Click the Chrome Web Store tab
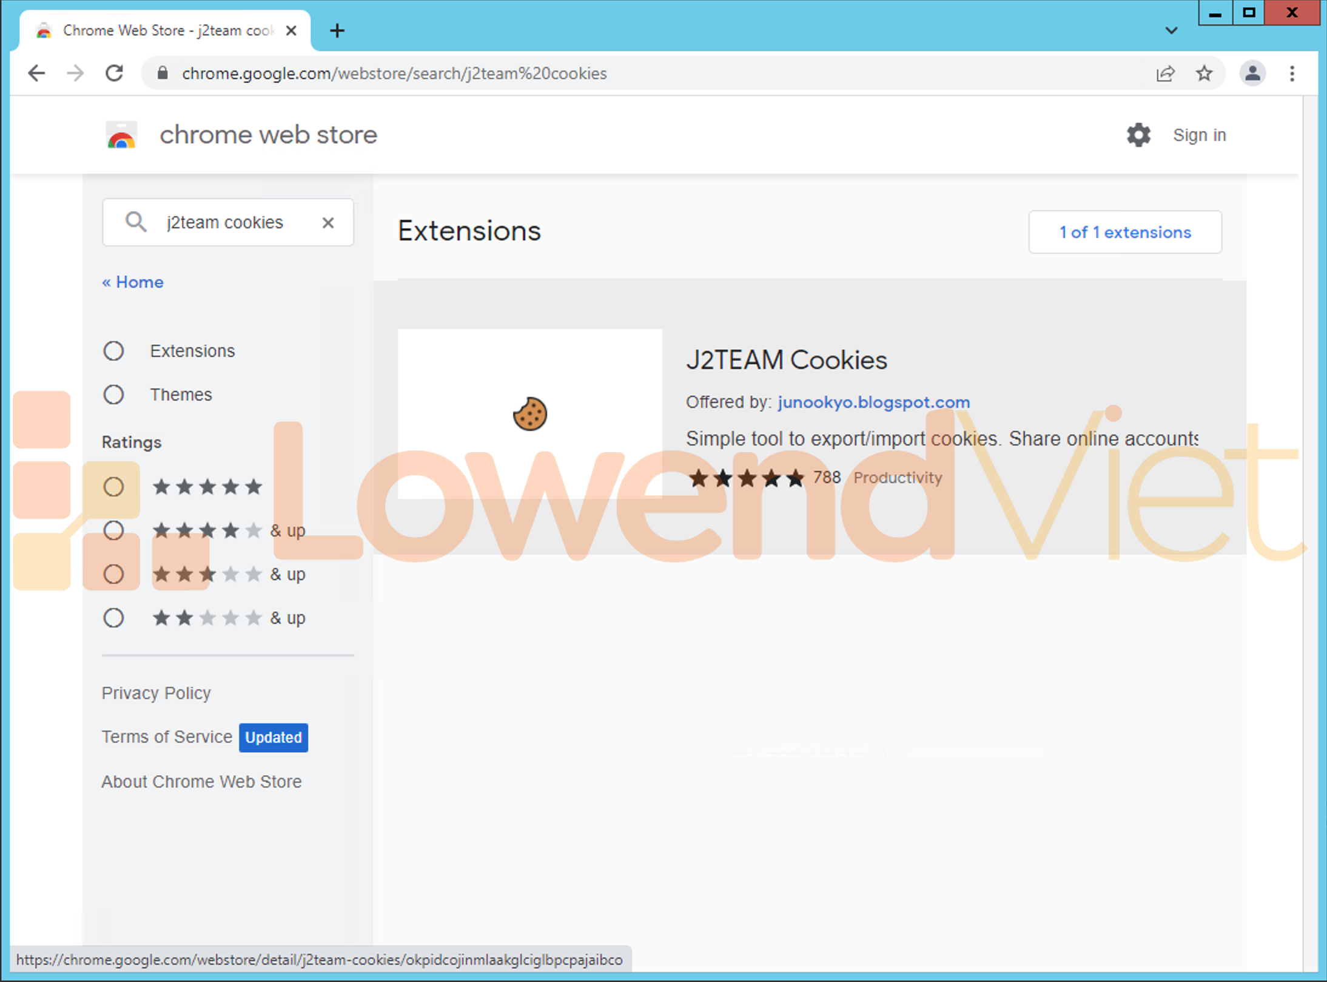This screenshot has width=1327, height=982. coord(164,30)
